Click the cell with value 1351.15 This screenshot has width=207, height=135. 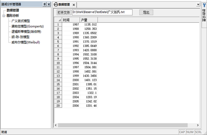point(89,89)
